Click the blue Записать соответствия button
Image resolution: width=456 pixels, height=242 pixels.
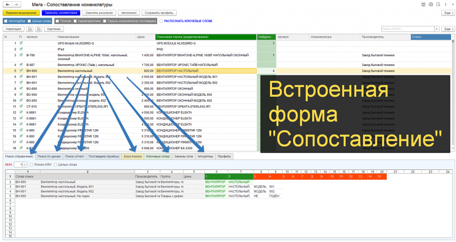point(61,13)
